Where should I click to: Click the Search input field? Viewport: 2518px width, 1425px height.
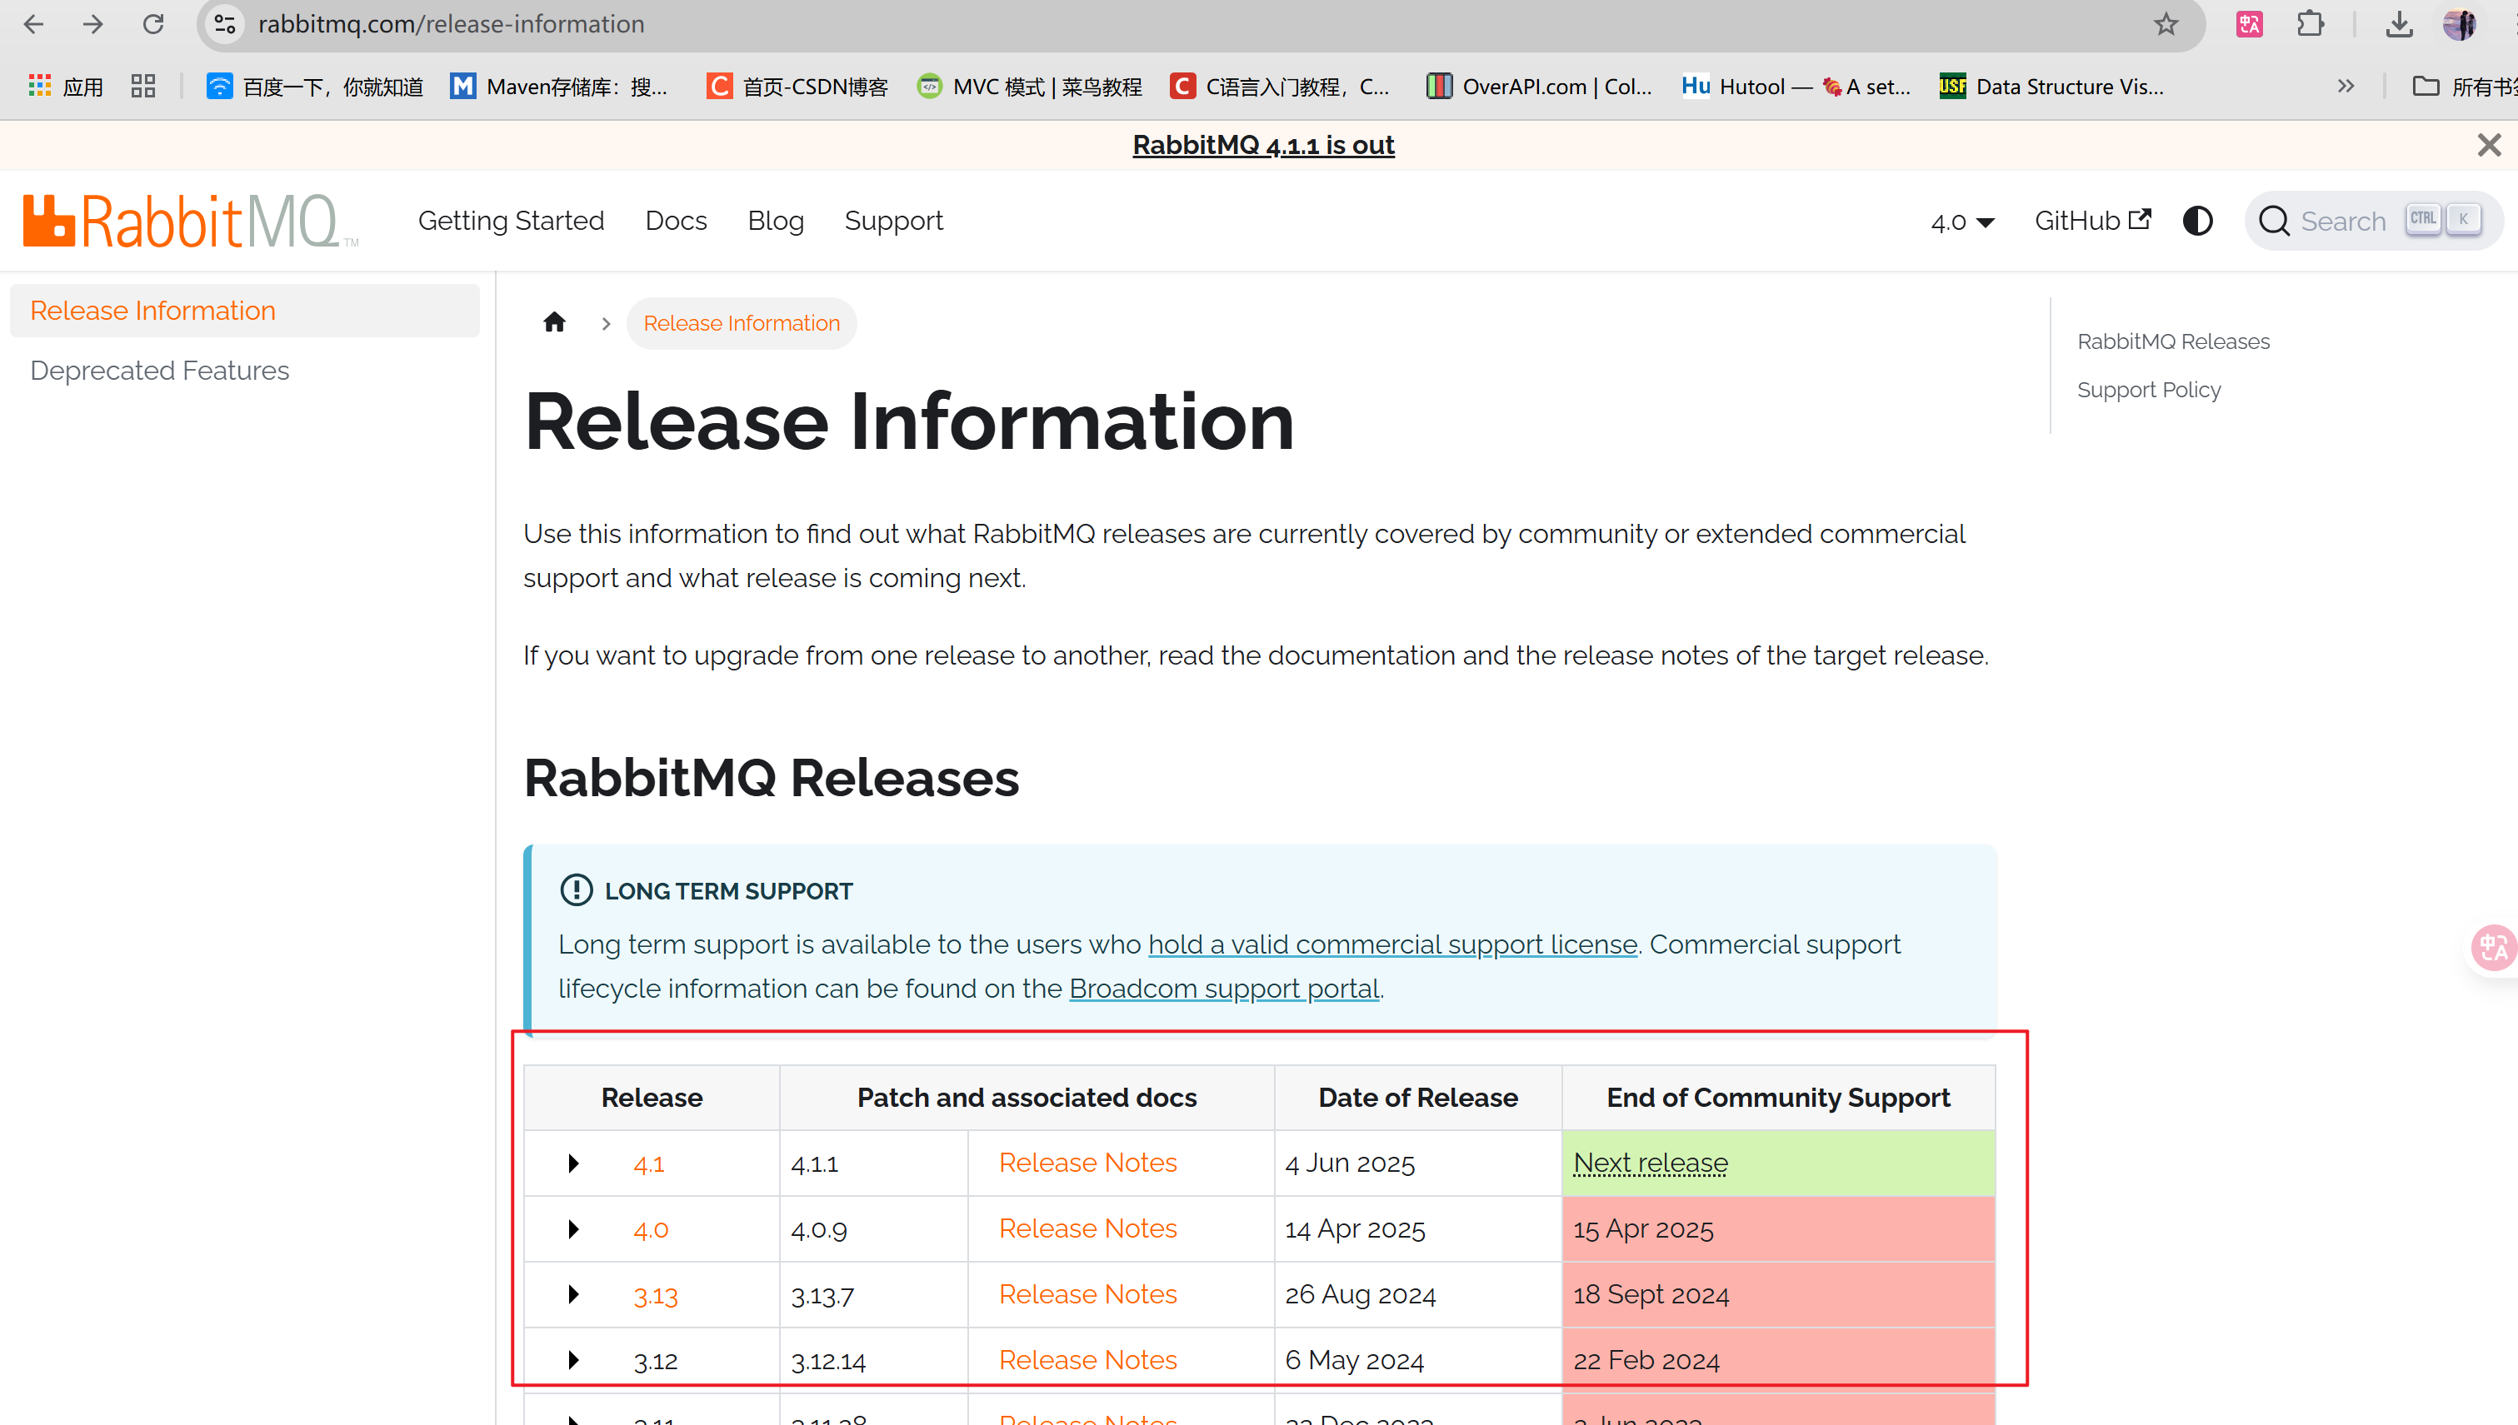(2343, 222)
